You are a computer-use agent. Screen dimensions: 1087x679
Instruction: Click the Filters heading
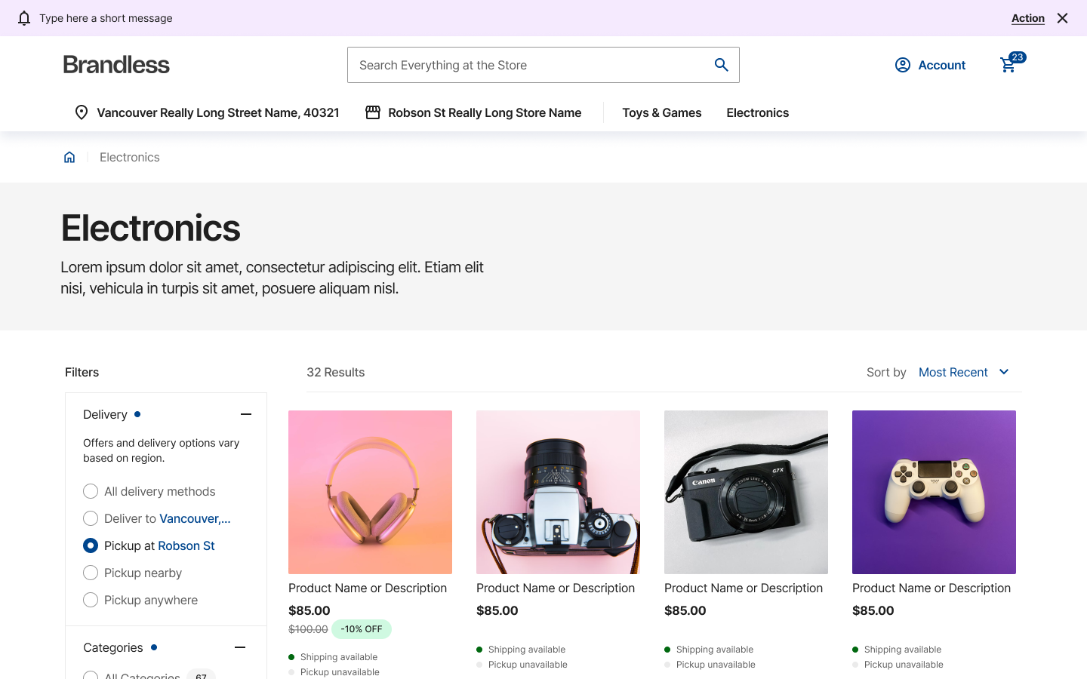(x=82, y=372)
